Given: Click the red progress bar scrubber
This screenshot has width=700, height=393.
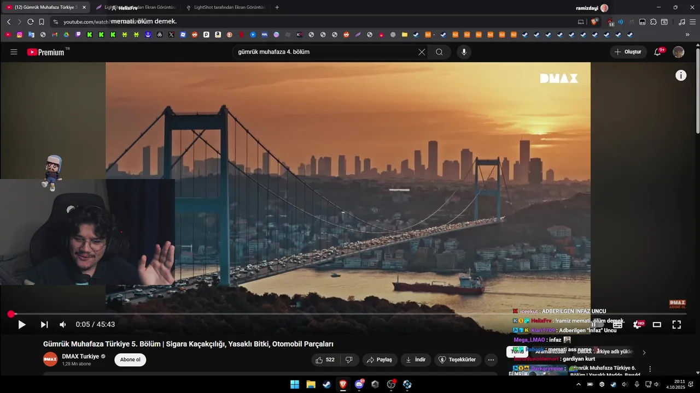Looking at the screenshot, I should pyautogui.click(x=11, y=314).
